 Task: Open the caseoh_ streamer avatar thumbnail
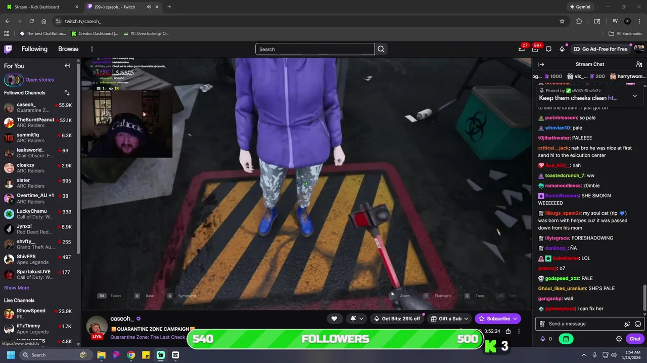click(96, 326)
